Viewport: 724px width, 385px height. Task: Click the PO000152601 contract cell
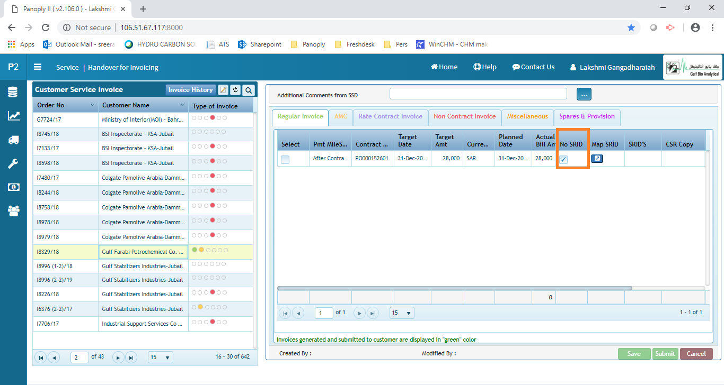click(x=373, y=158)
